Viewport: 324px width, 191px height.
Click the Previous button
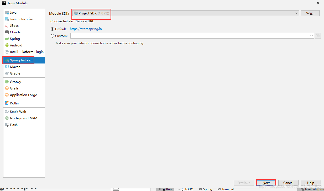(244, 183)
